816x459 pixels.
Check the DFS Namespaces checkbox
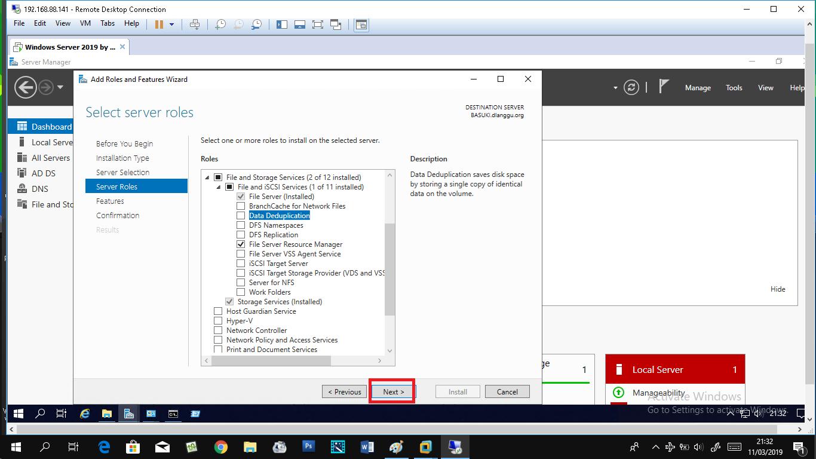tap(241, 225)
